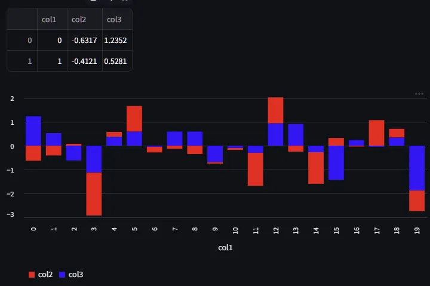
Task: Click the blue col3 legend swatch
Action: pyautogui.click(x=62, y=275)
